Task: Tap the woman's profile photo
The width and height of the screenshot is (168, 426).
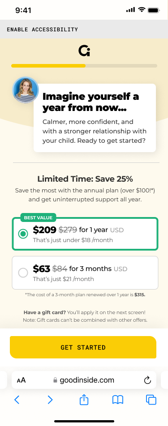Action: click(26, 90)
